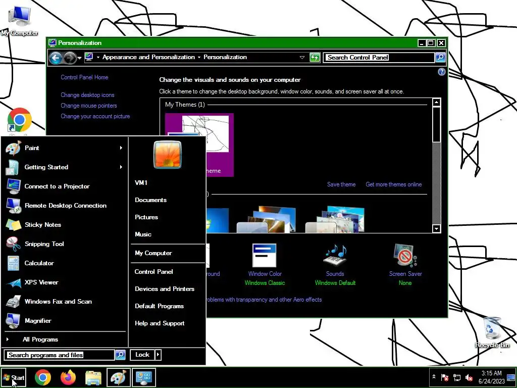Open Sounds settings icon

[x=335, y=255]
